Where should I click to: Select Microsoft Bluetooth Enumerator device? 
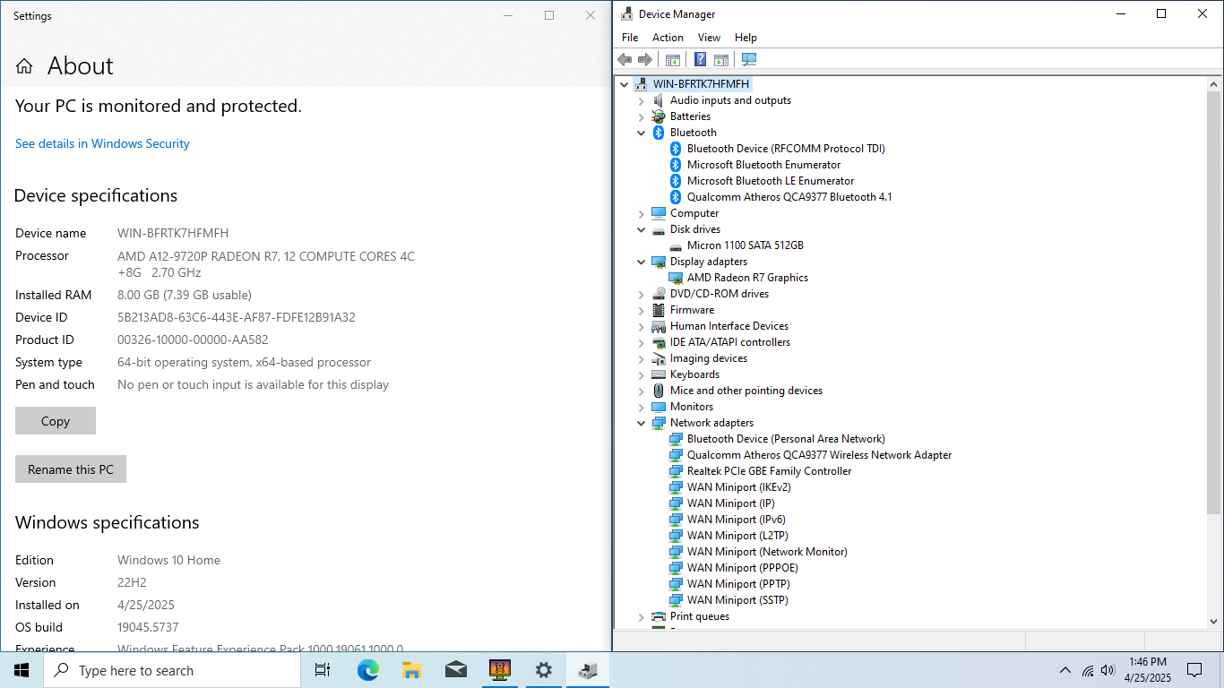tap(763, 165)
